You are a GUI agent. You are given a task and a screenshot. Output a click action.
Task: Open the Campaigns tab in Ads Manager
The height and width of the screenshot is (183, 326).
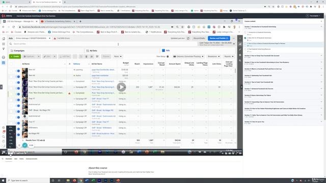pos(46,51)
